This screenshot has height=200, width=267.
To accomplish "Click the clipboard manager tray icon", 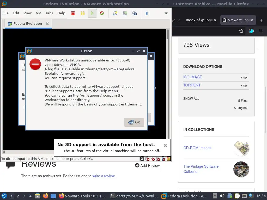I will (237, 196).
